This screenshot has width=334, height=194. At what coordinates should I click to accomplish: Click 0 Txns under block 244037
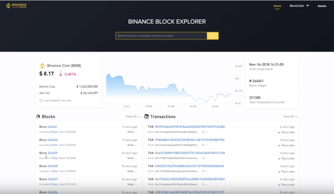point(53,184)
